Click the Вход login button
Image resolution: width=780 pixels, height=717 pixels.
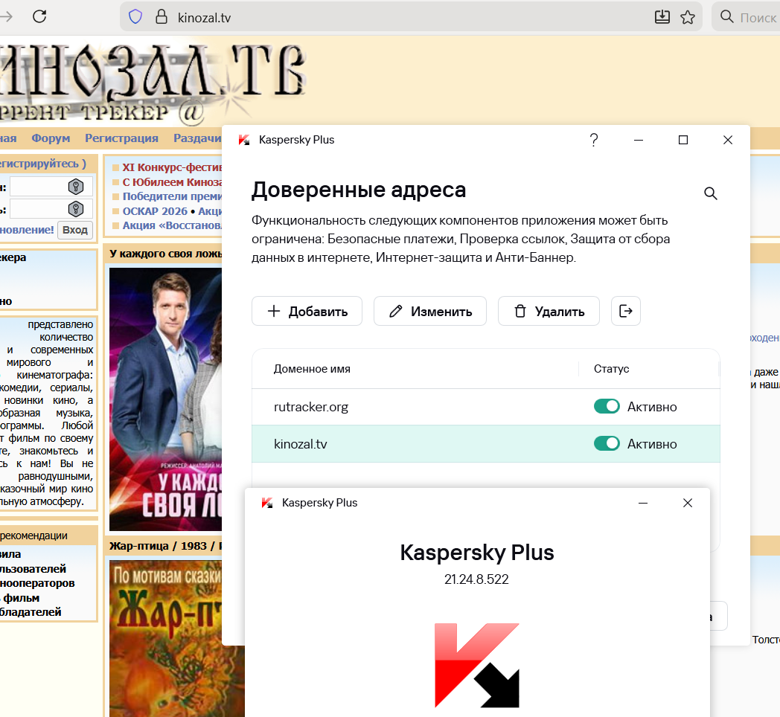click(75, 230)
